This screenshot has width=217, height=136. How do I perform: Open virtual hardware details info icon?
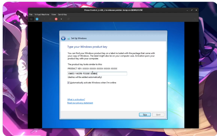37,19
